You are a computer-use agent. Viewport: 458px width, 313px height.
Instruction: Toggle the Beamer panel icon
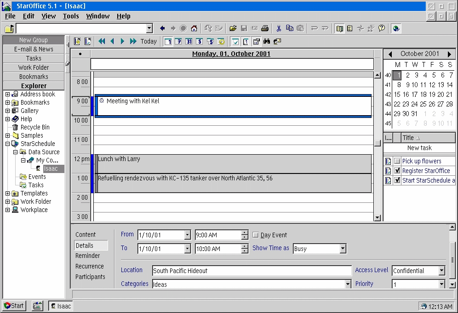click(350, 28)
